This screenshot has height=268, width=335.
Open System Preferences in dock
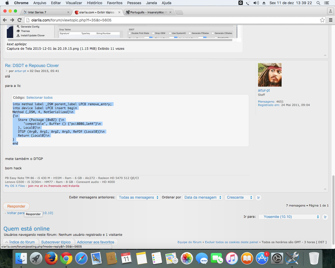[x=277, y=259]
